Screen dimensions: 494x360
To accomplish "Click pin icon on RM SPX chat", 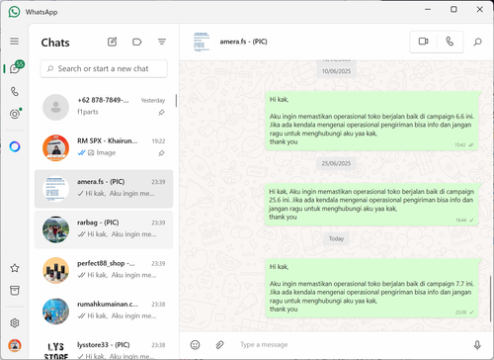I will 161,153.
